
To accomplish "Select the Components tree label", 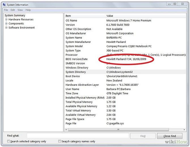I will click(x=16, y=24).
